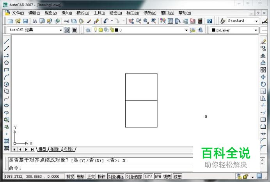Select the Spline draw tool
This screenshot has width=270, height=182.
coord(7,98)
